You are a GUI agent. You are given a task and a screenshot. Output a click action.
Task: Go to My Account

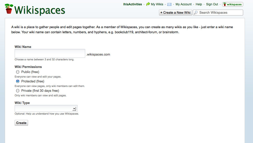(x=183, y=4)
